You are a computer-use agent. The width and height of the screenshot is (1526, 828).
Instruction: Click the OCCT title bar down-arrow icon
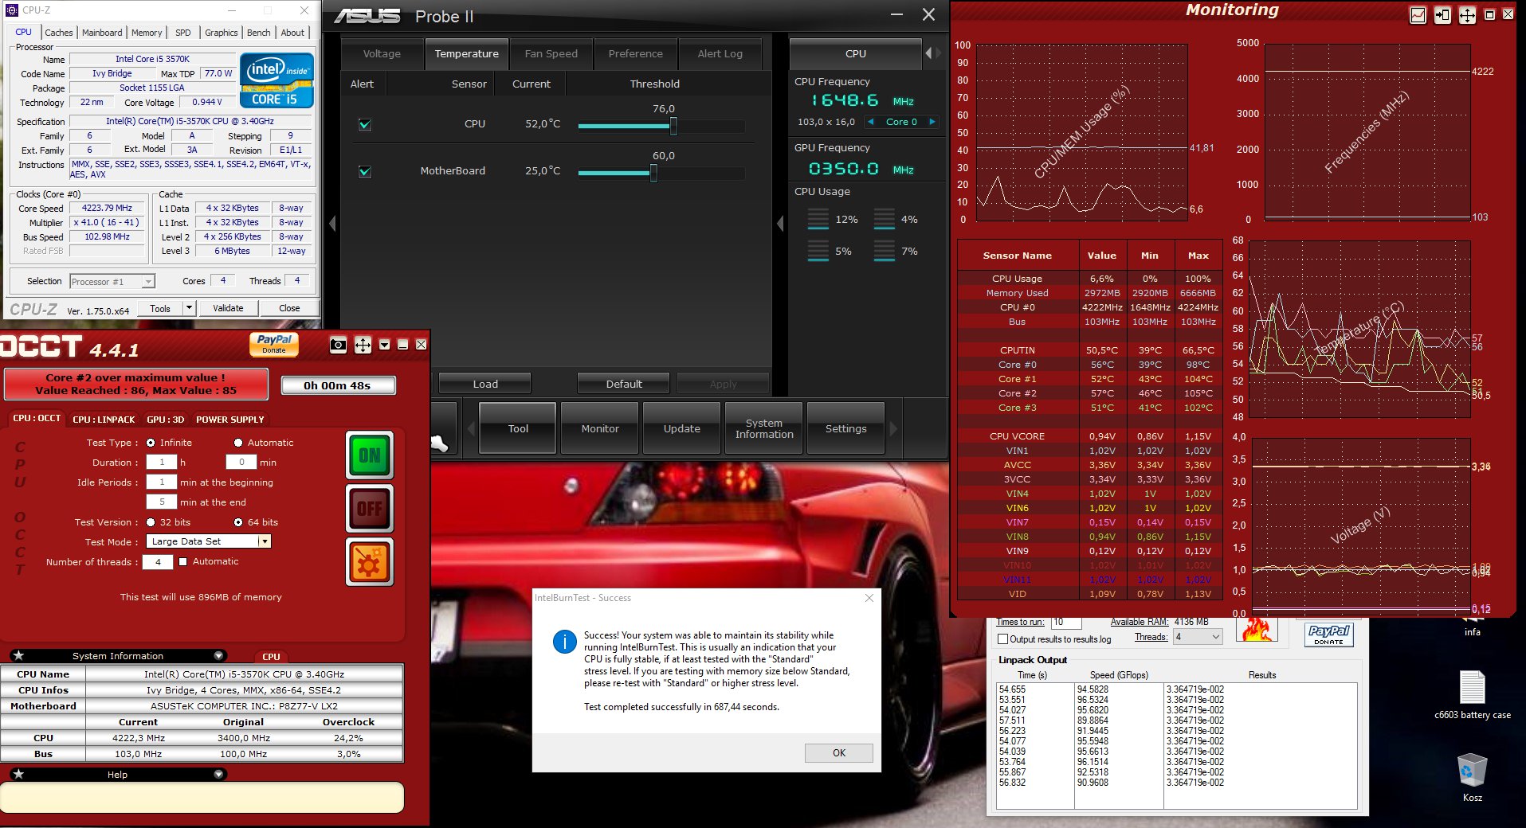pyautogui.click(x=385, y=345)
